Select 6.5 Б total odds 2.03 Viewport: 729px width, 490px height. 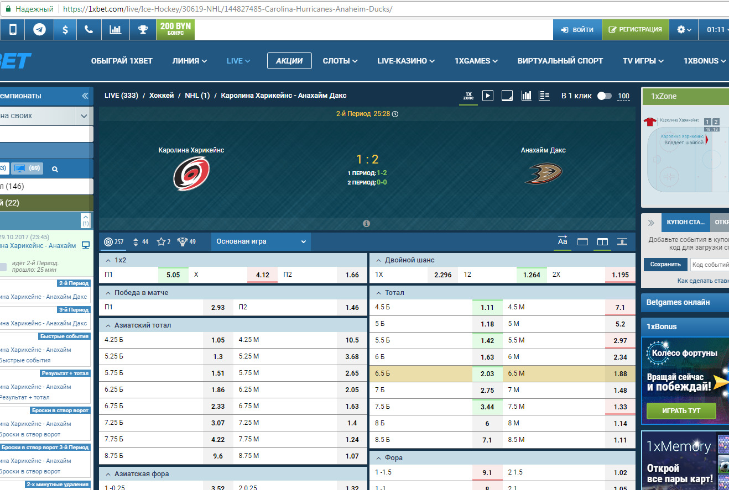487,373
